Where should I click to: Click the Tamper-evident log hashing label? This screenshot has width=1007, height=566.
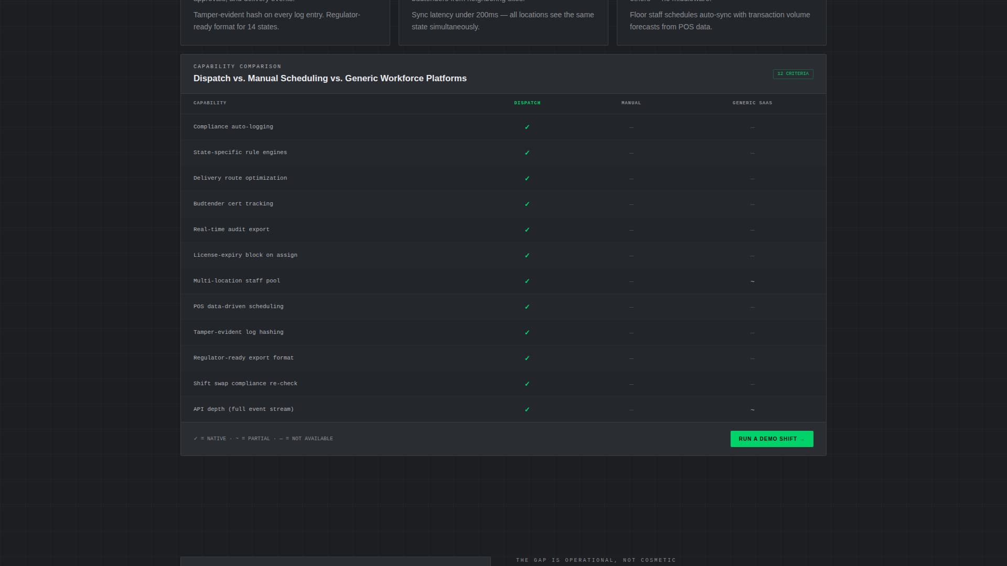[239, 332]
